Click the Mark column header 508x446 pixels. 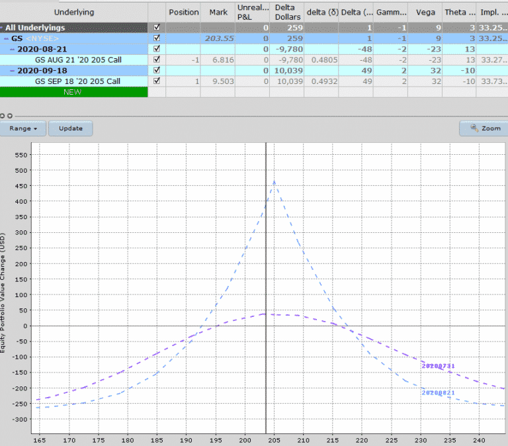point(218,12)
